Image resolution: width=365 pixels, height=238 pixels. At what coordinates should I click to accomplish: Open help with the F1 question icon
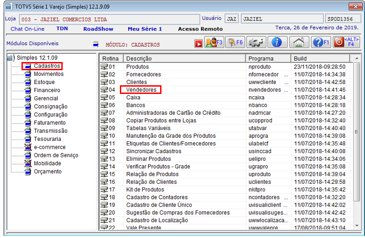coord(321,42)
